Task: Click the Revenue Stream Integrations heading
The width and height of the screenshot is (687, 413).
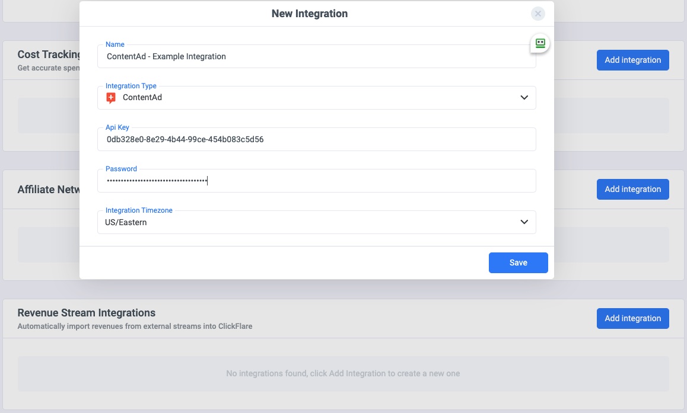Action: (86, 313)
